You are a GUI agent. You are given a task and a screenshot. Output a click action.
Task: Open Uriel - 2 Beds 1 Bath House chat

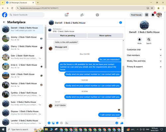22,76
